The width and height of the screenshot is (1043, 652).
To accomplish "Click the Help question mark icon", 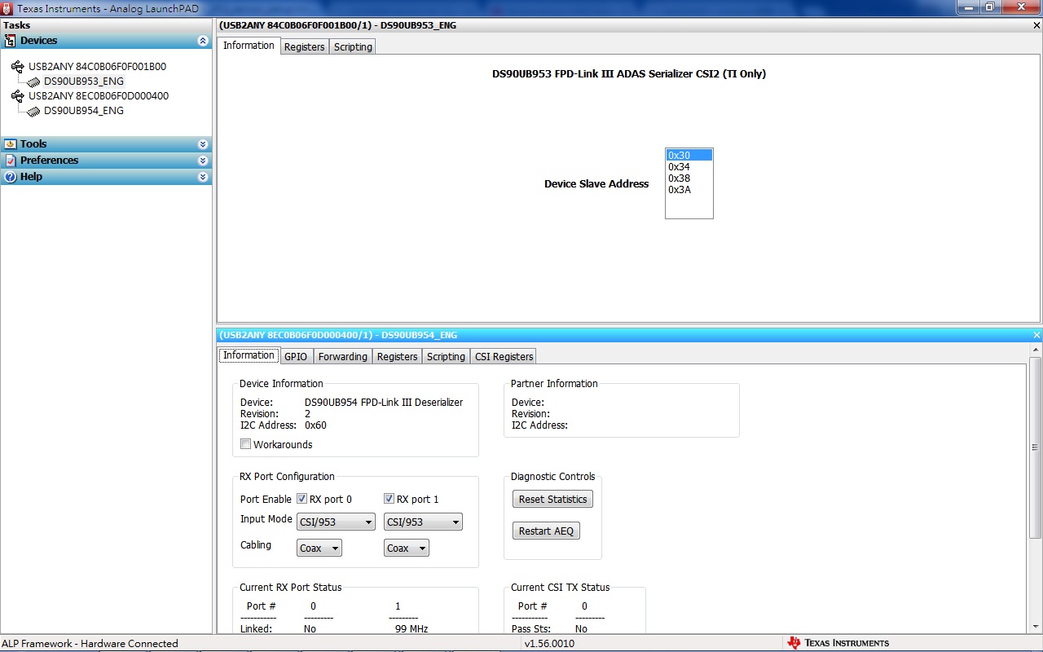I will coord(11,177).
